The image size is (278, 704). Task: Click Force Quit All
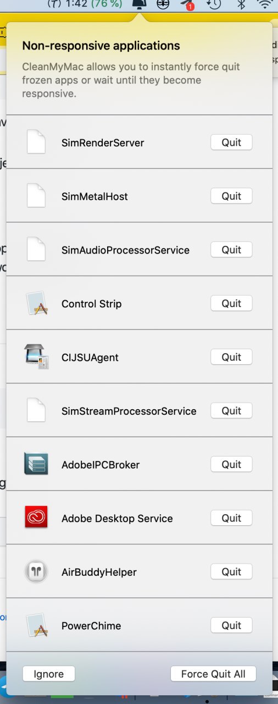coord(213,674)
